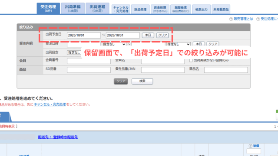Open the キャンセル・完売処理 tab

[121, 9]
